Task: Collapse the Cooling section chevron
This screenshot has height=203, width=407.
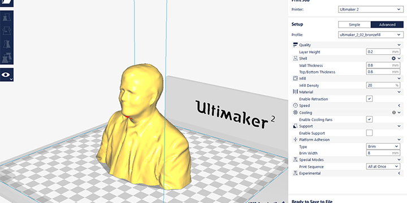Action: click(399, 113)
